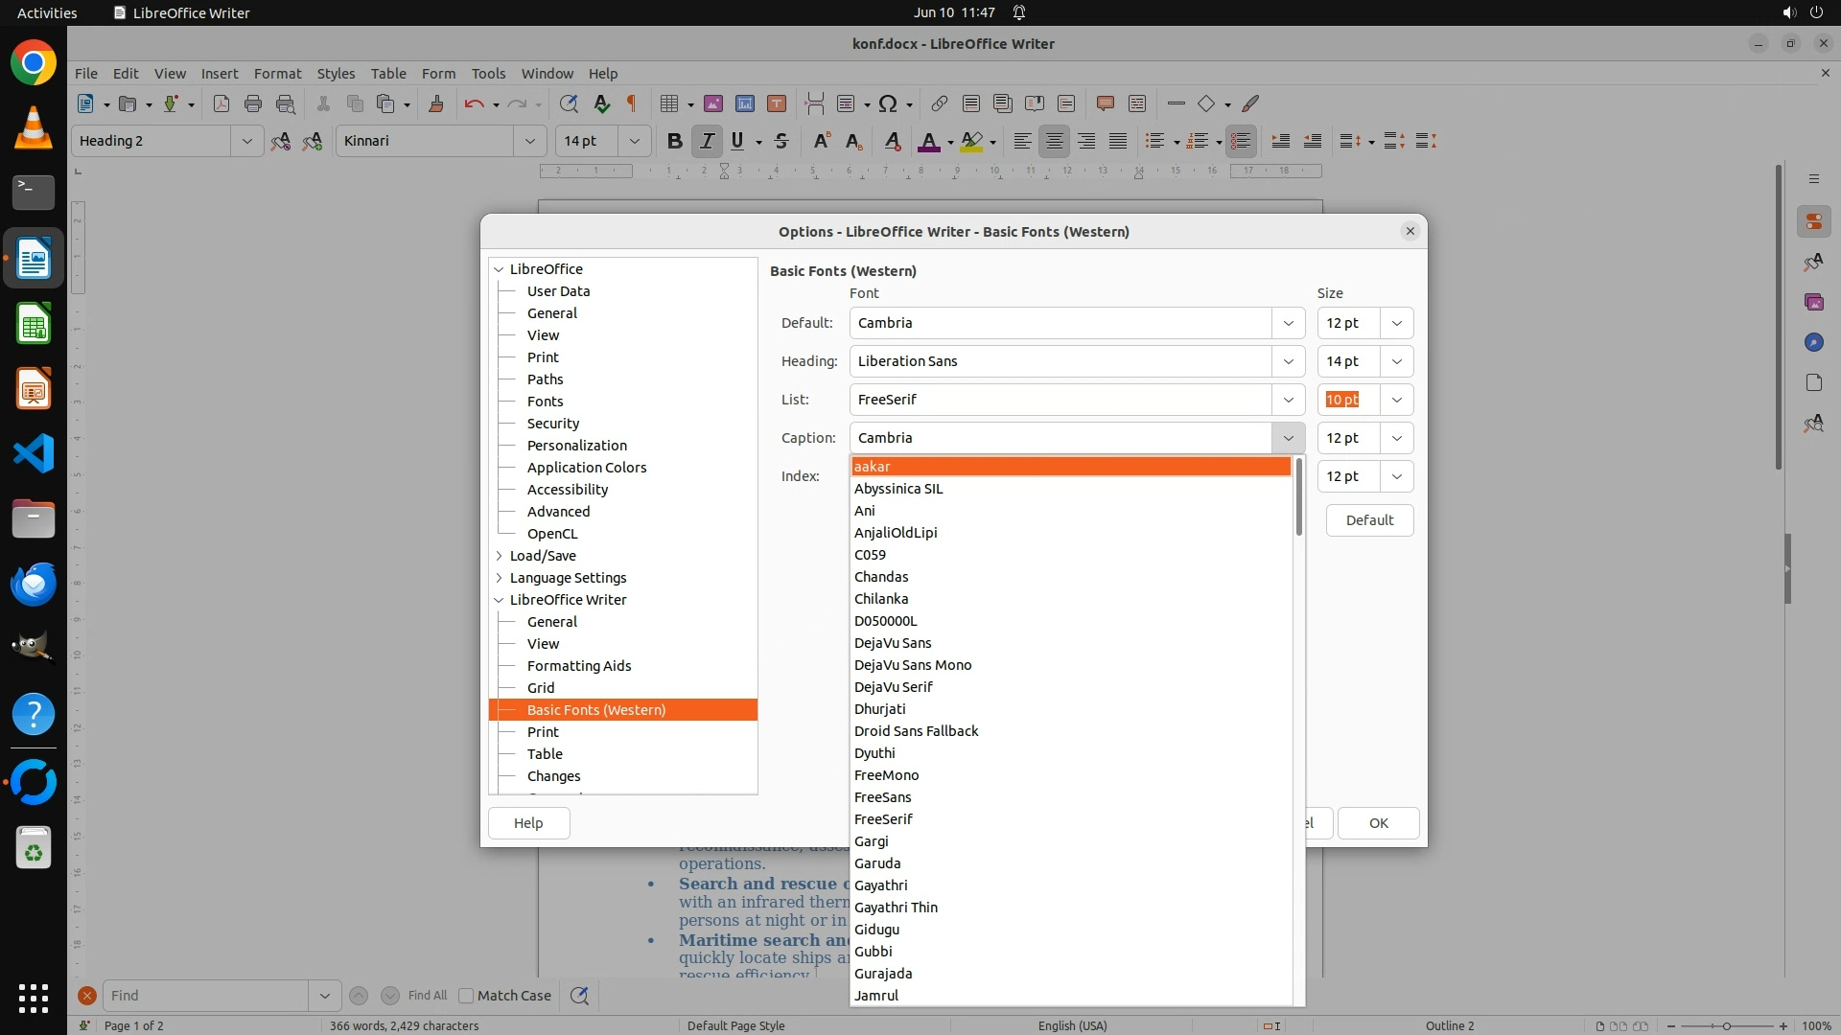Viewport: 1841px width, 1035px height.
Task: Click the zoom slider in status bar
Action: click(1726, 1025)
